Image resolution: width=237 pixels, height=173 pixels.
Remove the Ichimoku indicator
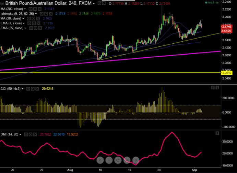pos(51,14)
